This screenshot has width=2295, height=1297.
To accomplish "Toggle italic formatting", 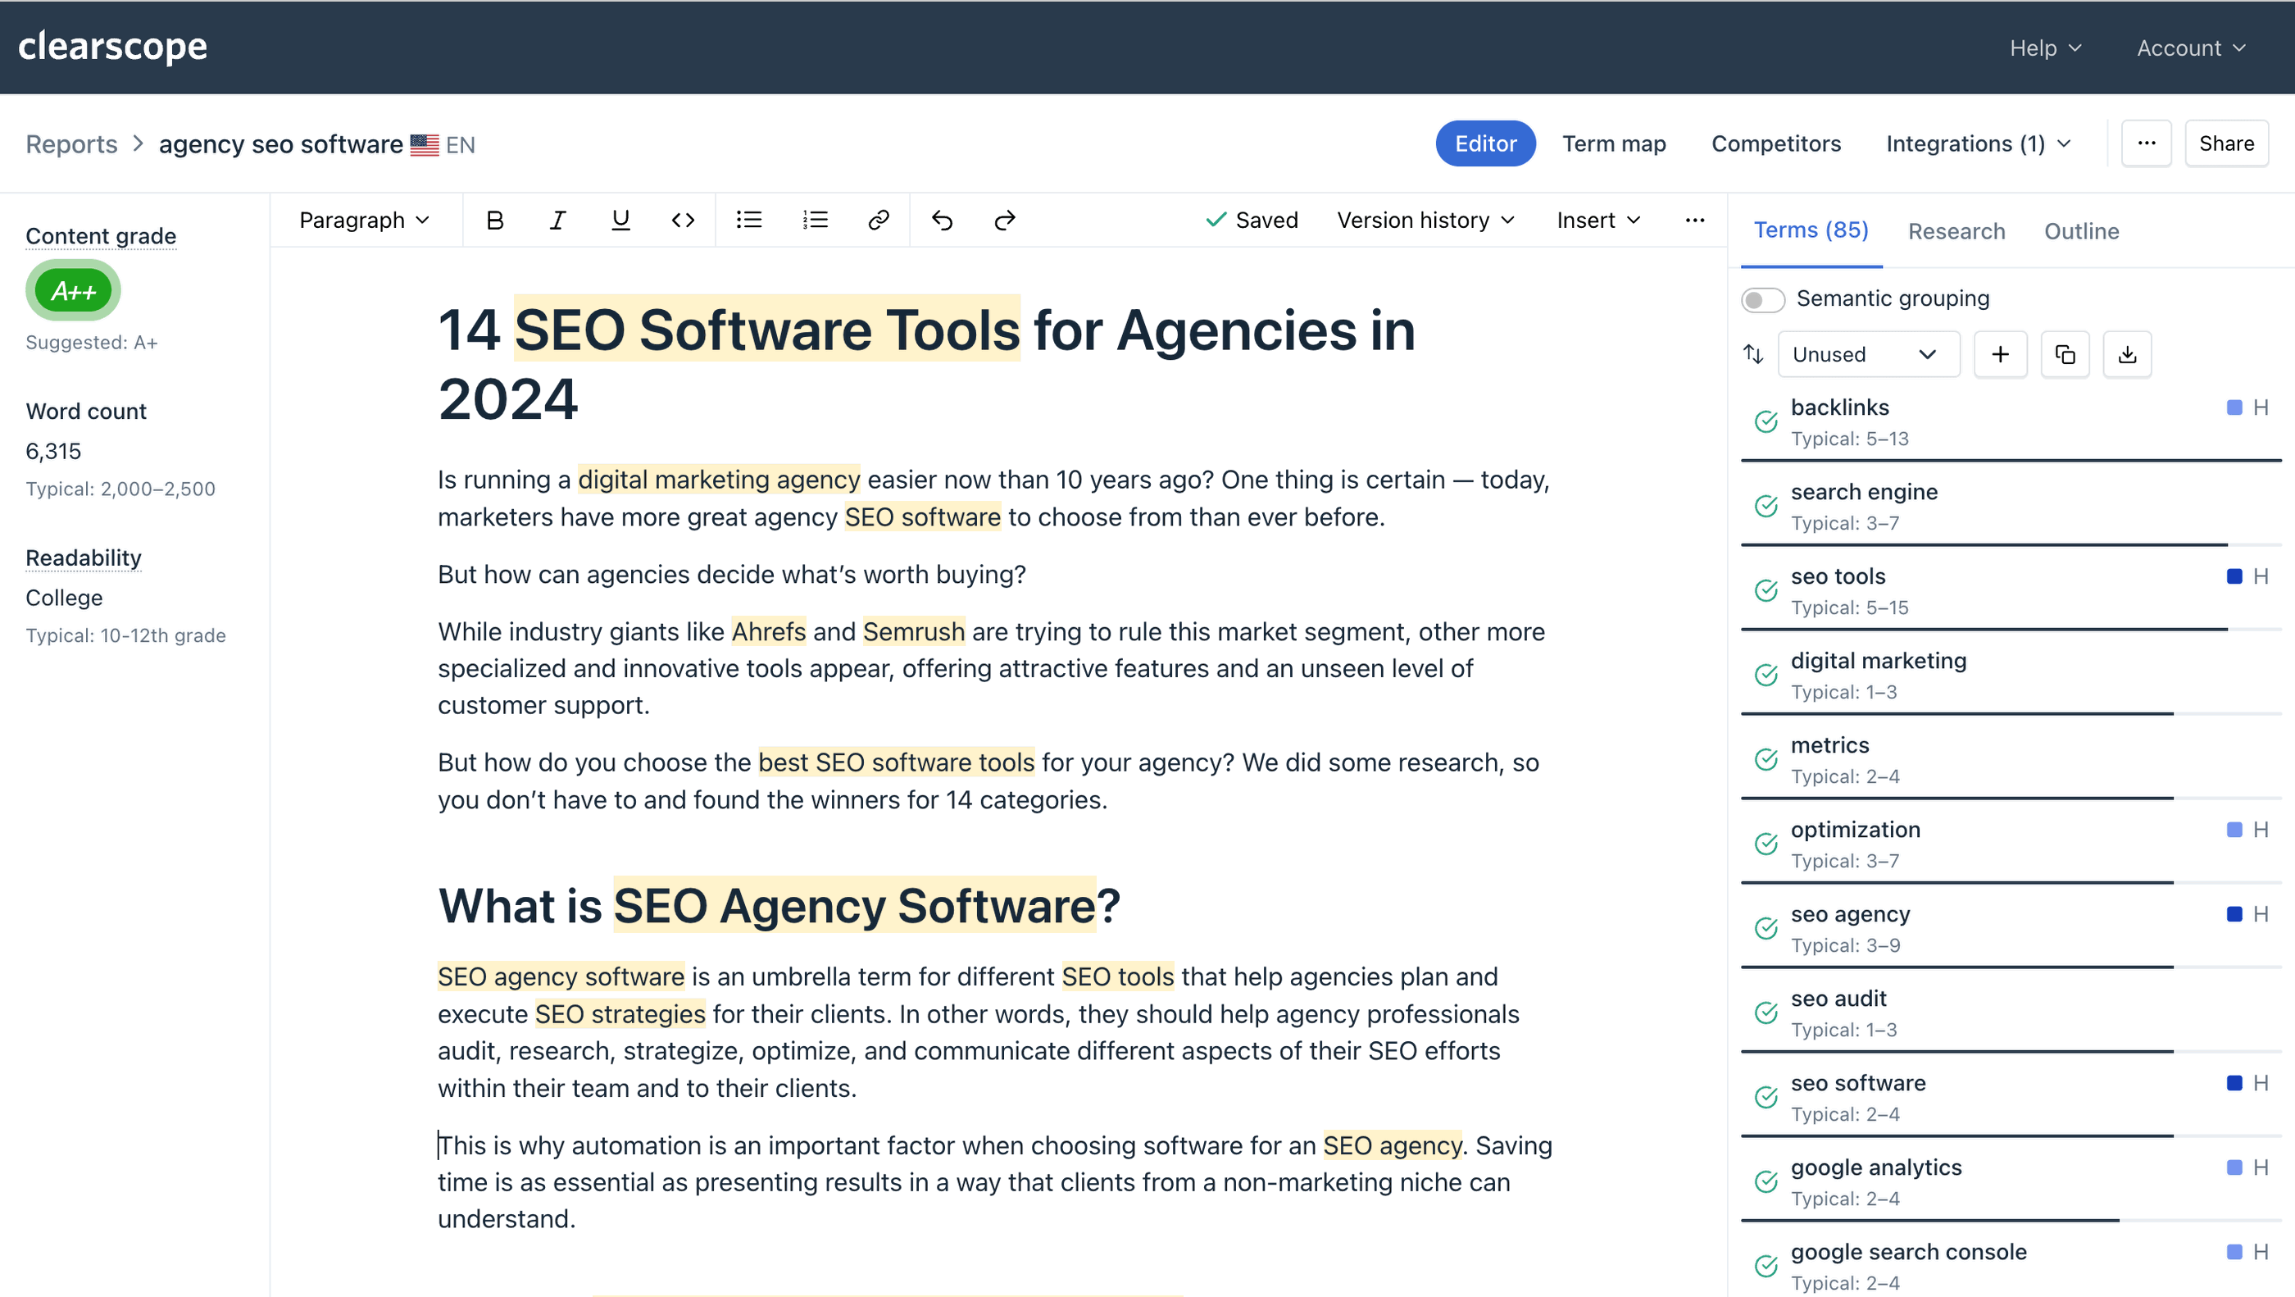I will 558,219.
